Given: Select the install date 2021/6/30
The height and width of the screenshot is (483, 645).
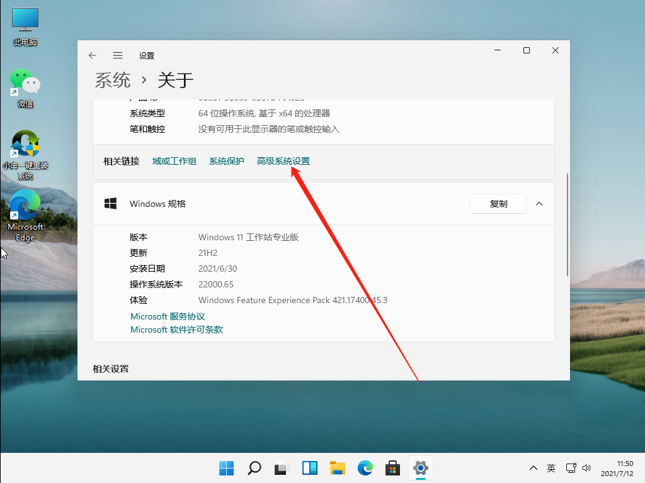Looking at the screenshot, I should pyautogui.click(x=217, y=269).
